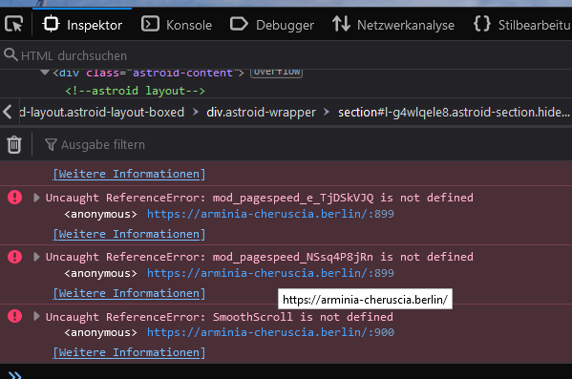Viewport: 572px width, 379px height.
Task: Select the div.astroid-wrapper breadcrumb
Action: click(262, 112)
